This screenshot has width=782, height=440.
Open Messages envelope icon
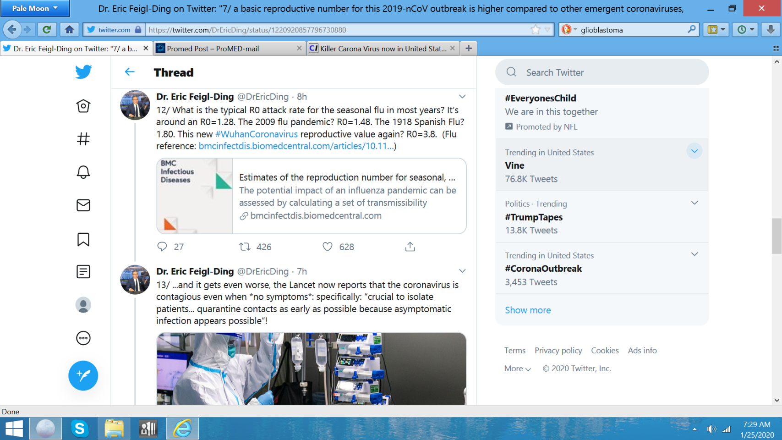[83, 205]
